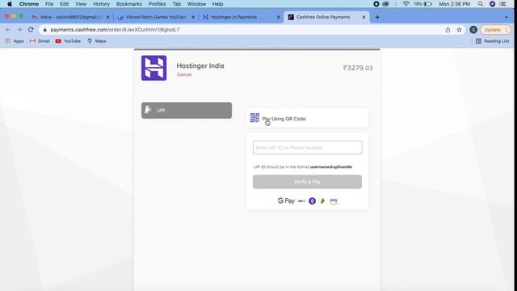Open the File menu
This screenshot has height=291, width=517.
(x=49, y=4)
